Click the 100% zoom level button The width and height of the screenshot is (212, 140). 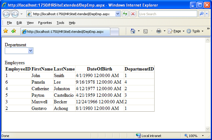191,136
